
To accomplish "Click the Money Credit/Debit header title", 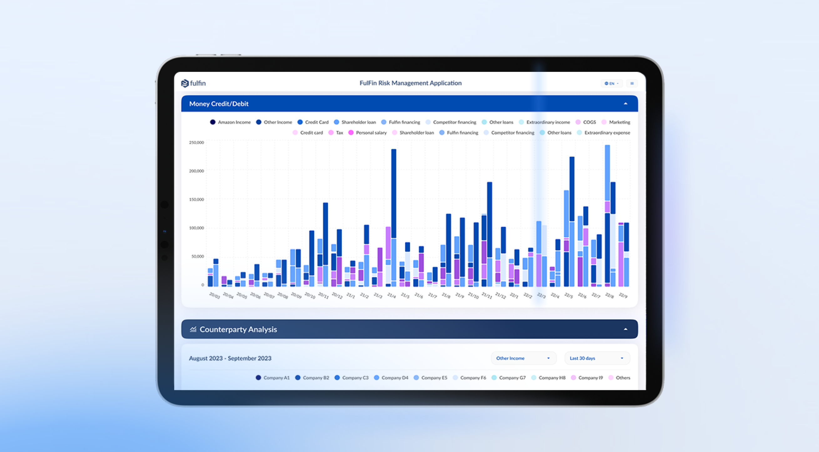I will point(219,104).
